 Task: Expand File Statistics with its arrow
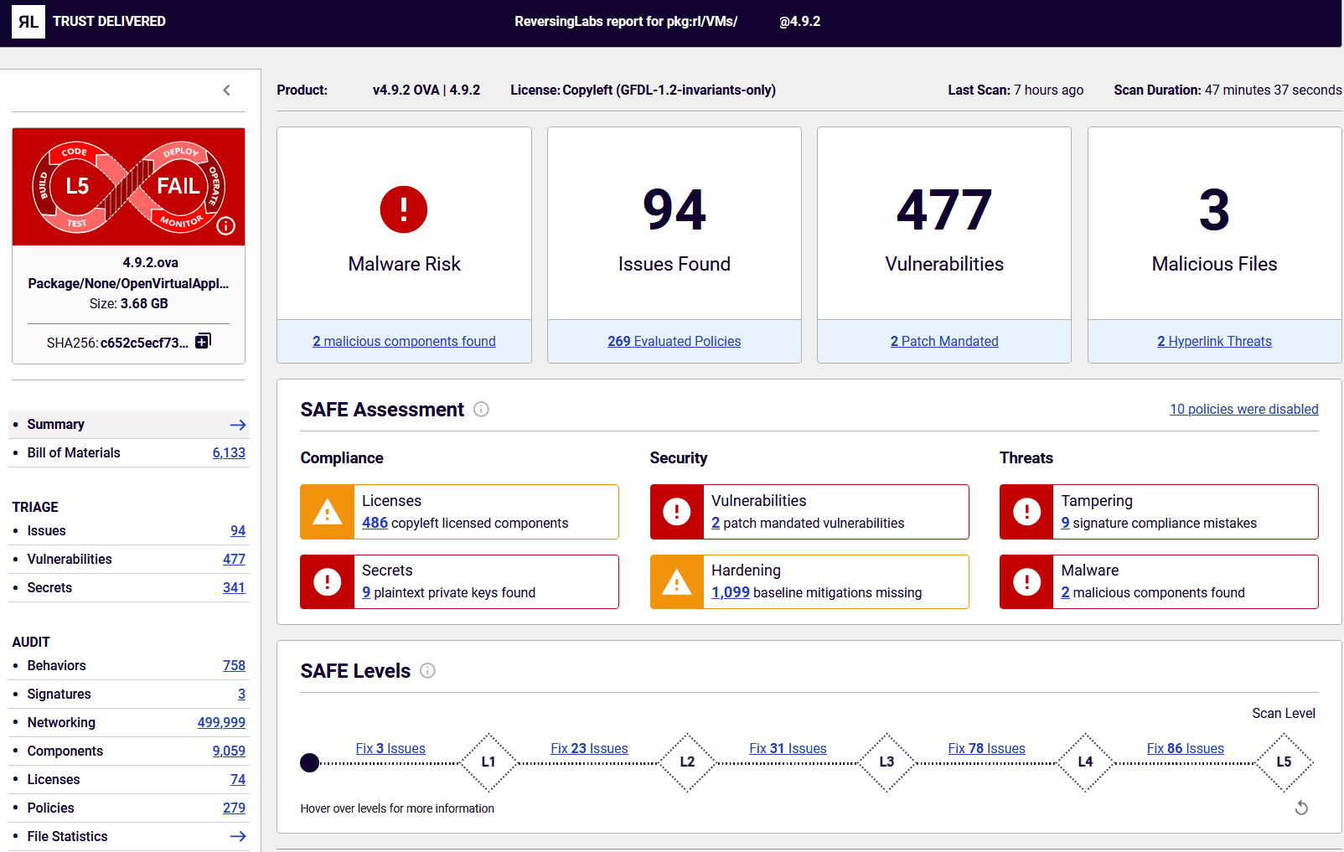coord(238,836)
